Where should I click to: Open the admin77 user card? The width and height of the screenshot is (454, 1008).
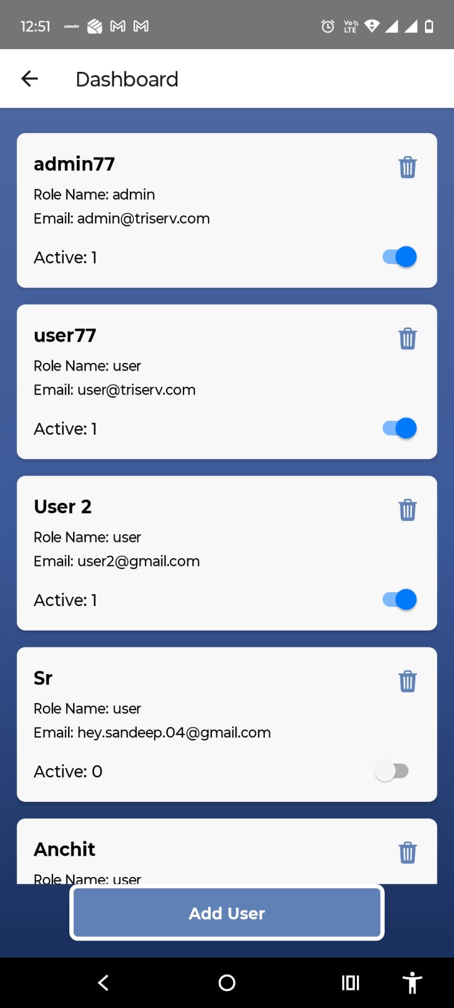point(227,210)
